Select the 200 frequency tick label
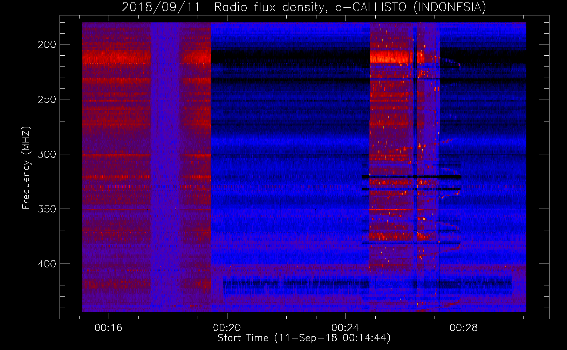 (x=47, y=44)
